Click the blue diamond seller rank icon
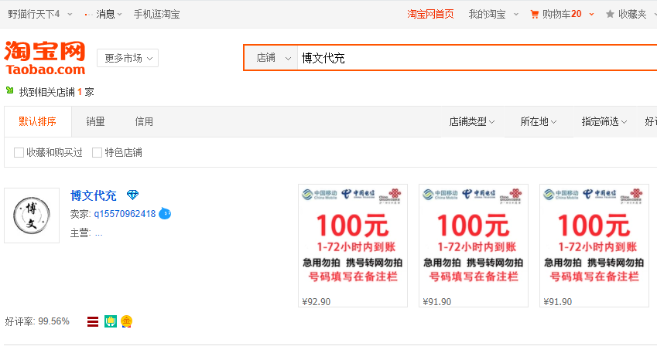The width and height of the screenshot is (657, 353). 132,195
